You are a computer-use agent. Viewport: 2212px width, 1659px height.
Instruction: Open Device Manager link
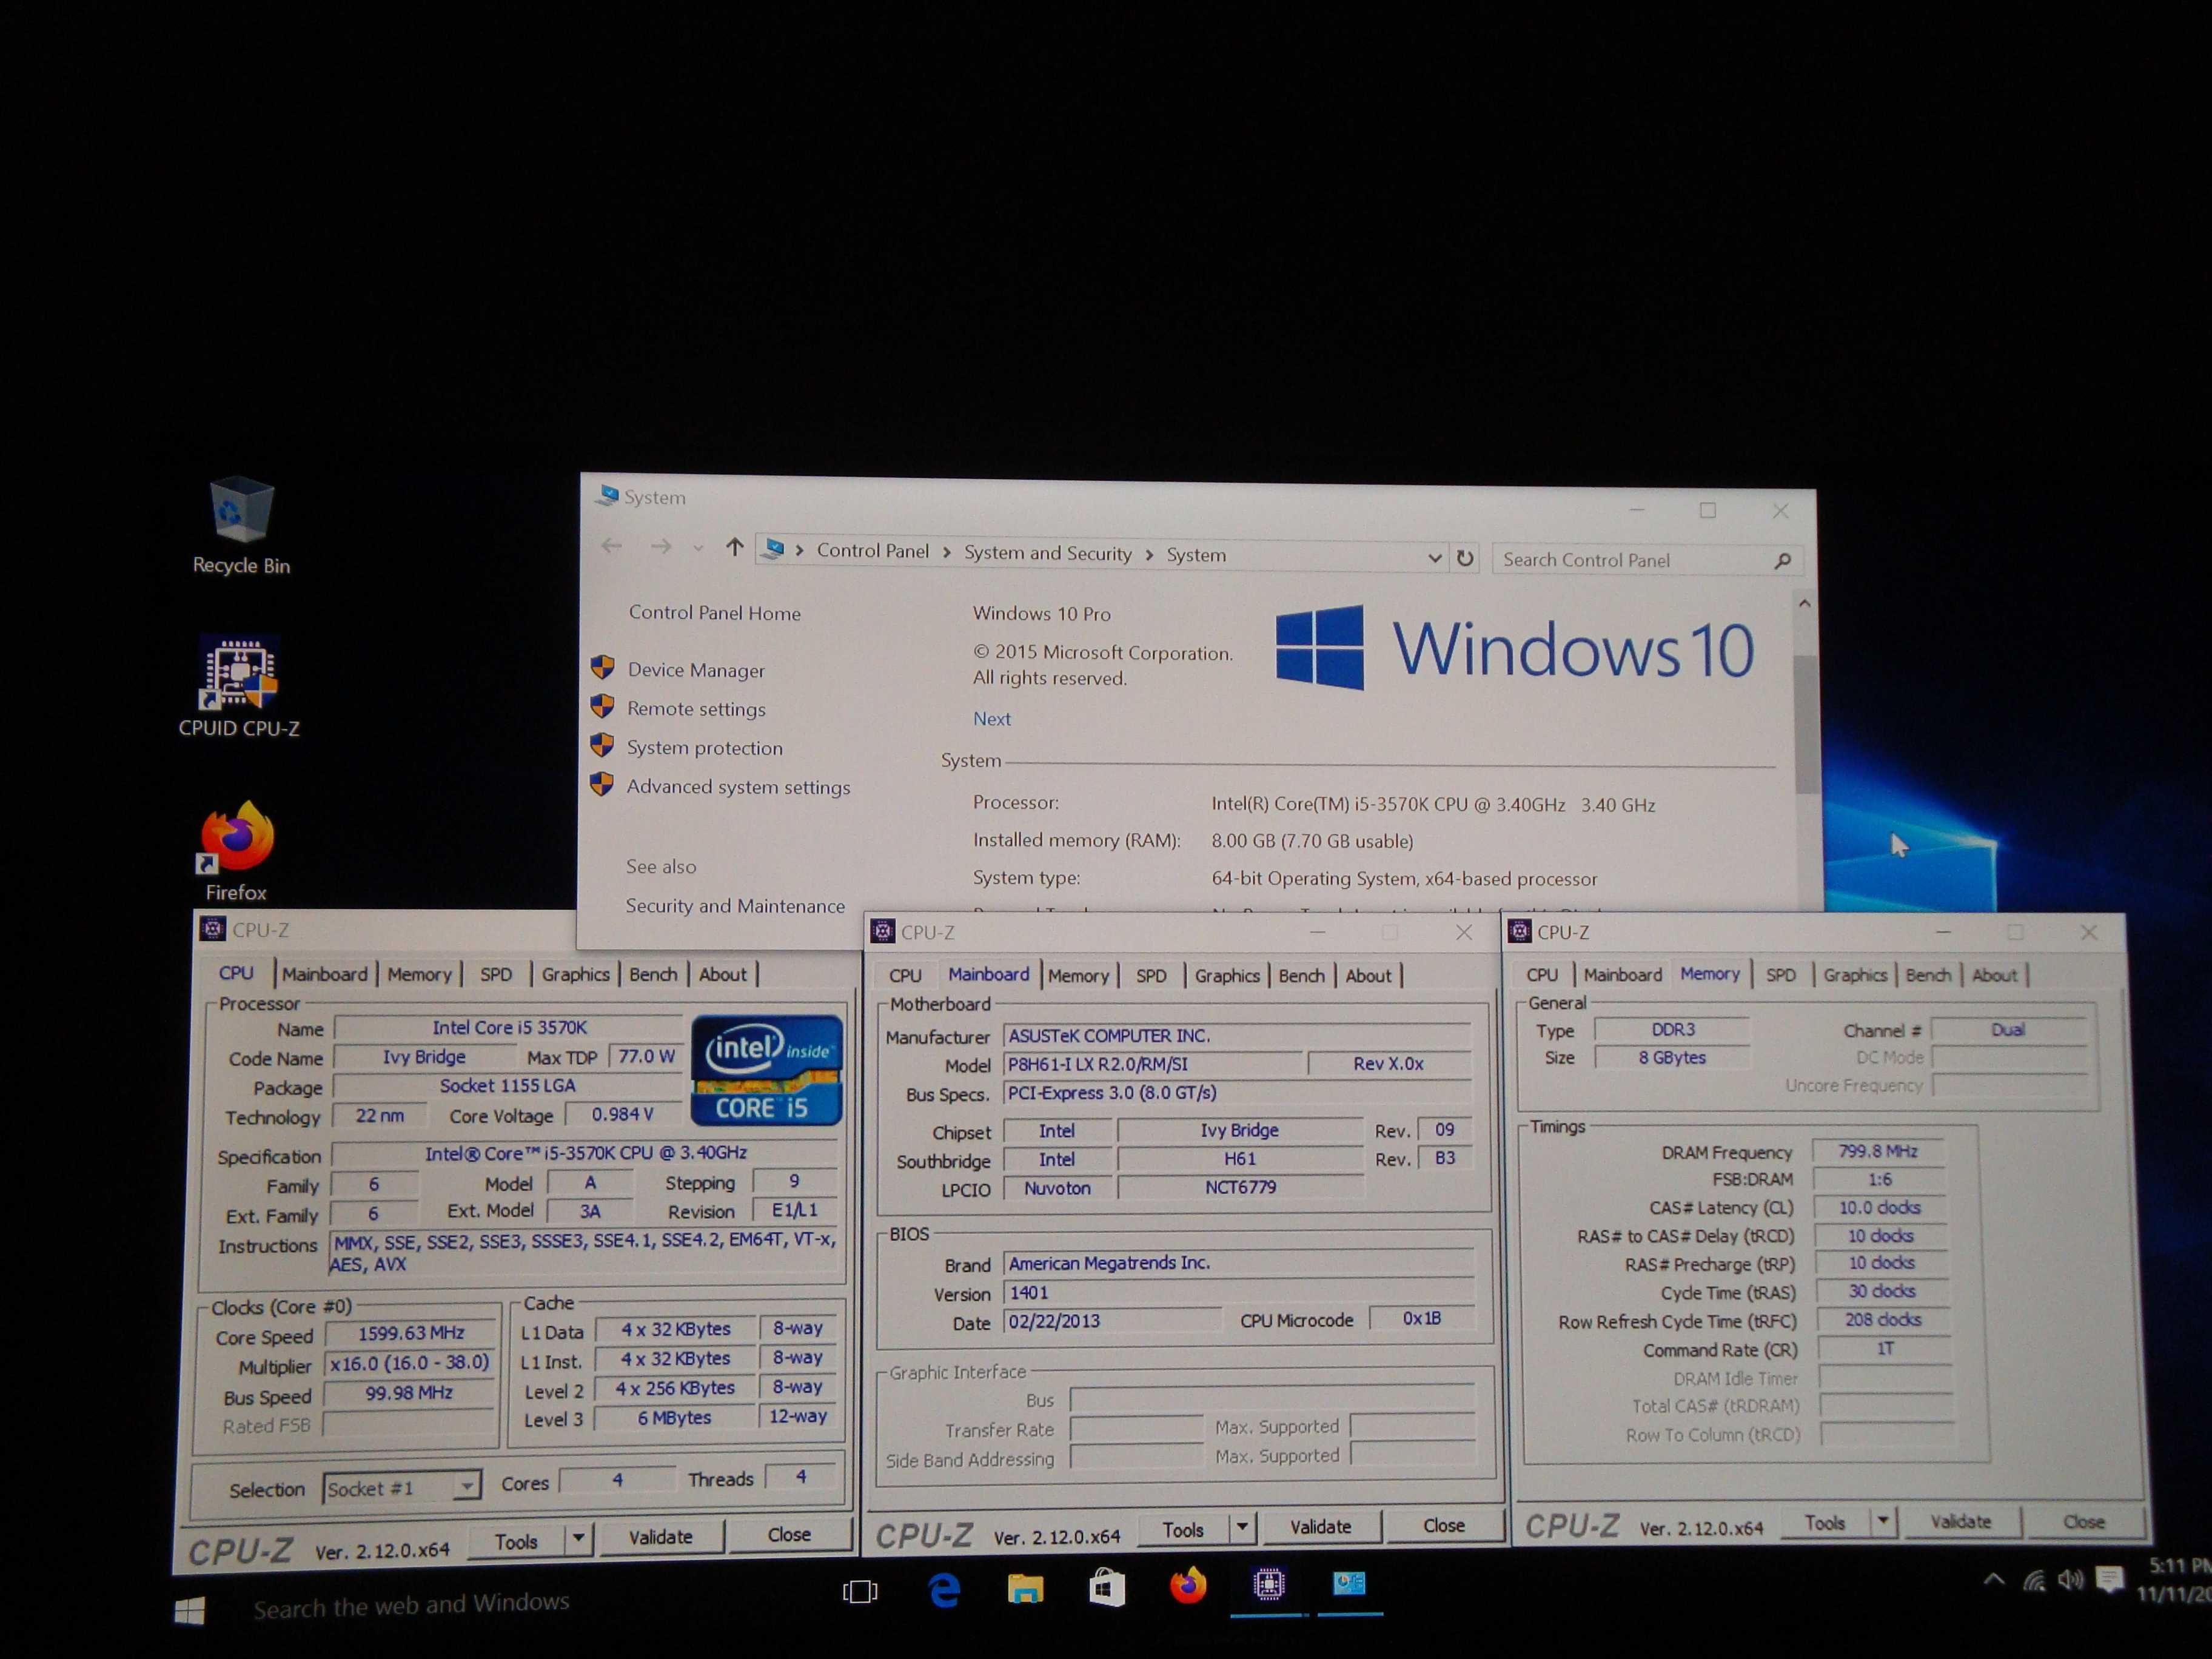[695, 670]
